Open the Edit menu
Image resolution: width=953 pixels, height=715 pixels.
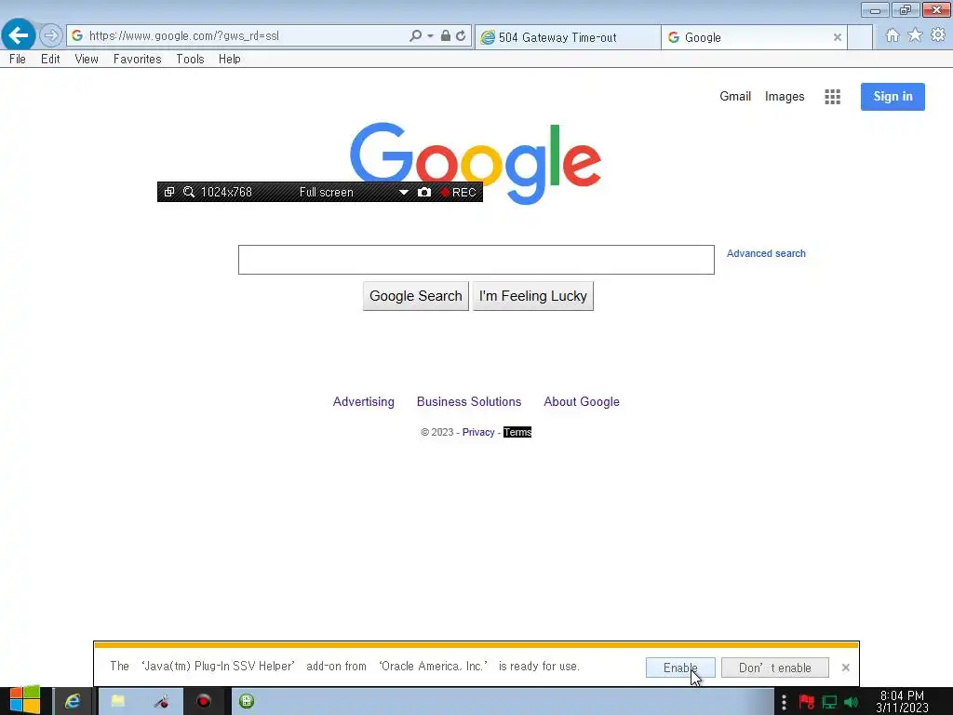pyautogui.click(x=50, y=59)
